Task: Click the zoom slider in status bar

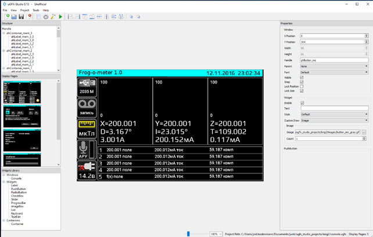Action: [188, 234]
